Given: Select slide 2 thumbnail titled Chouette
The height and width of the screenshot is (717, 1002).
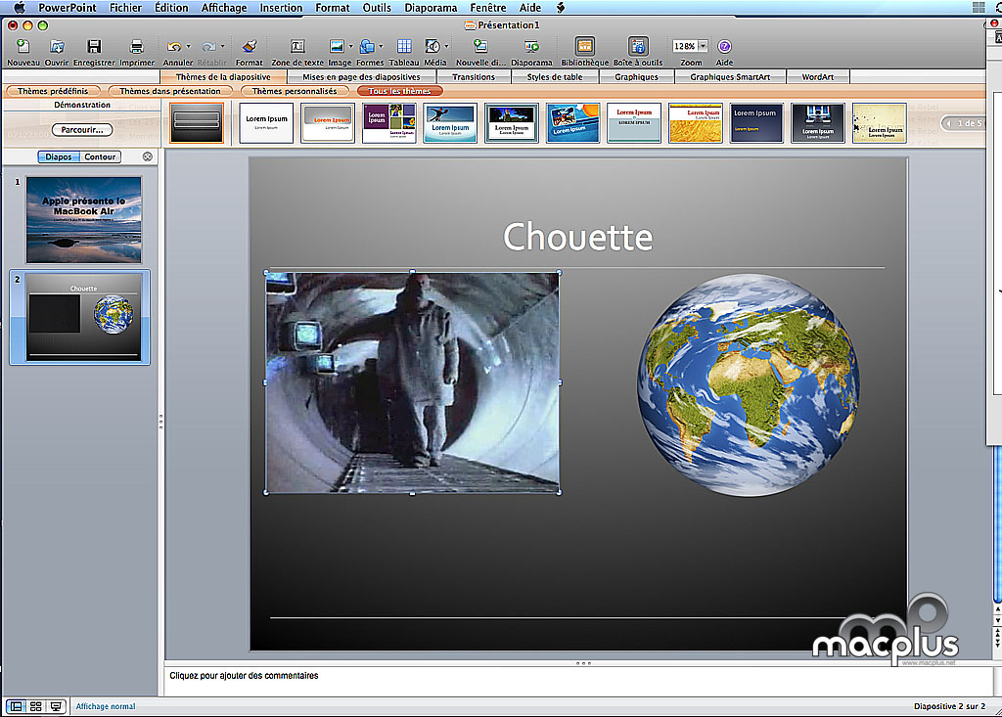Looking at the screenshot, I should click(84, 317).
